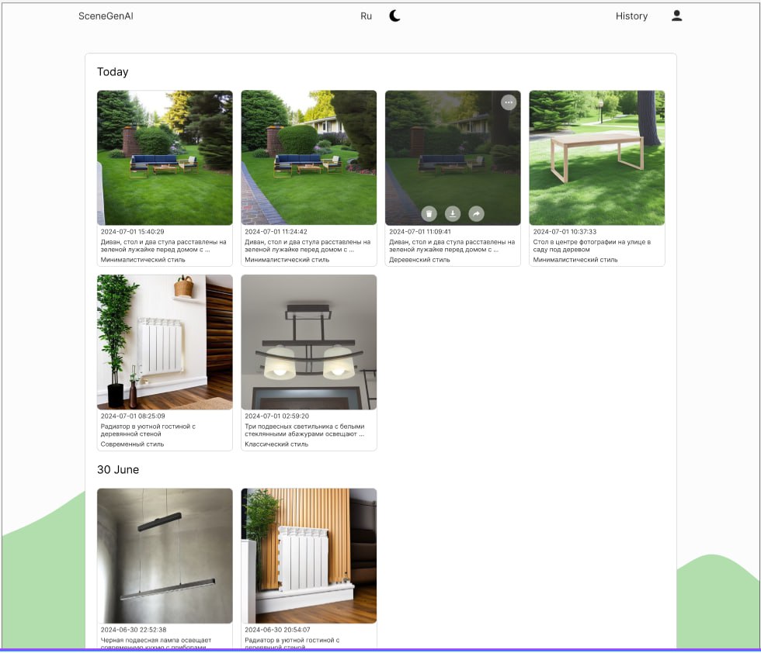The height and width of the screenshot is (653, 761).
Task: Select the wooden table under tree image
Action: pos(596,157)
